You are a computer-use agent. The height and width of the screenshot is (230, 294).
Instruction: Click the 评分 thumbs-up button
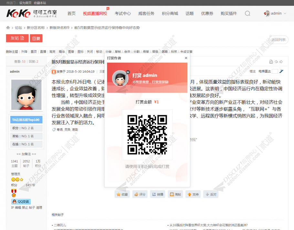(x=140, y=194)
